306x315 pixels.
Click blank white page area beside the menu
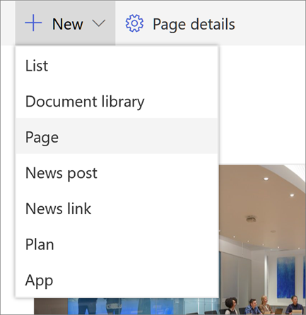click(x=262, y=104)
